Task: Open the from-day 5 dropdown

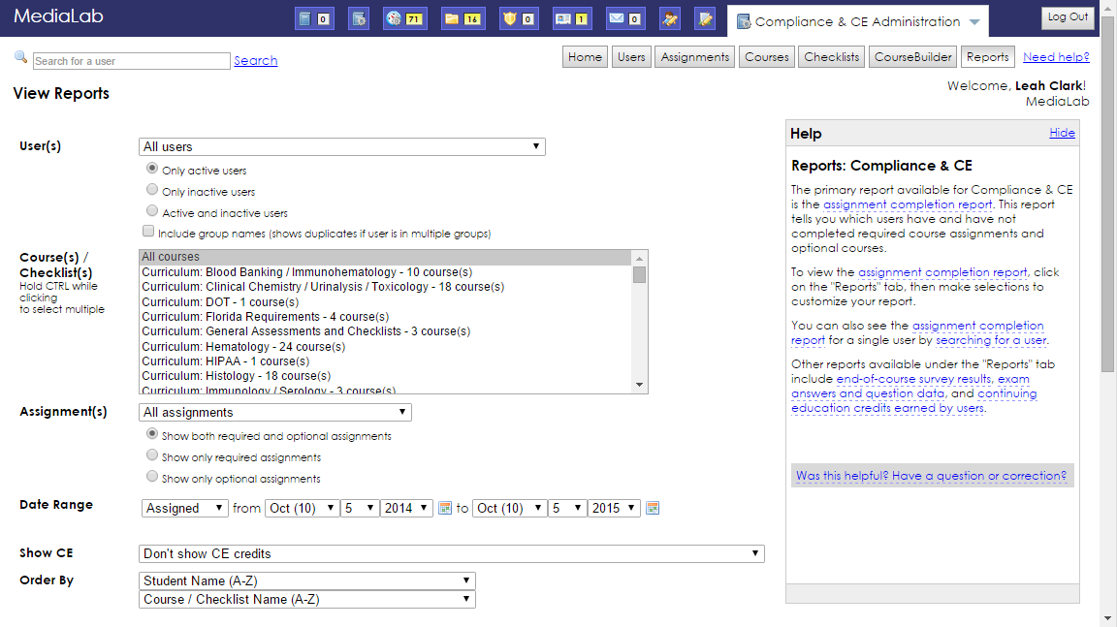Action: pyautogui.click(x=359, y=508)
